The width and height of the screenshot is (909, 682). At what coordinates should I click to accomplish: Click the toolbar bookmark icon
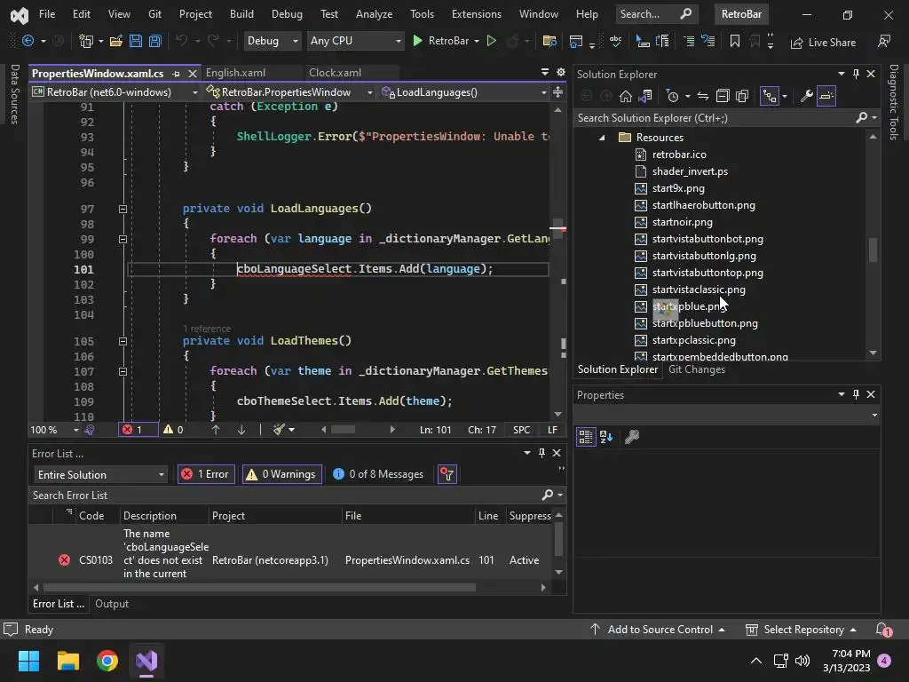click(x=734, y=41)
